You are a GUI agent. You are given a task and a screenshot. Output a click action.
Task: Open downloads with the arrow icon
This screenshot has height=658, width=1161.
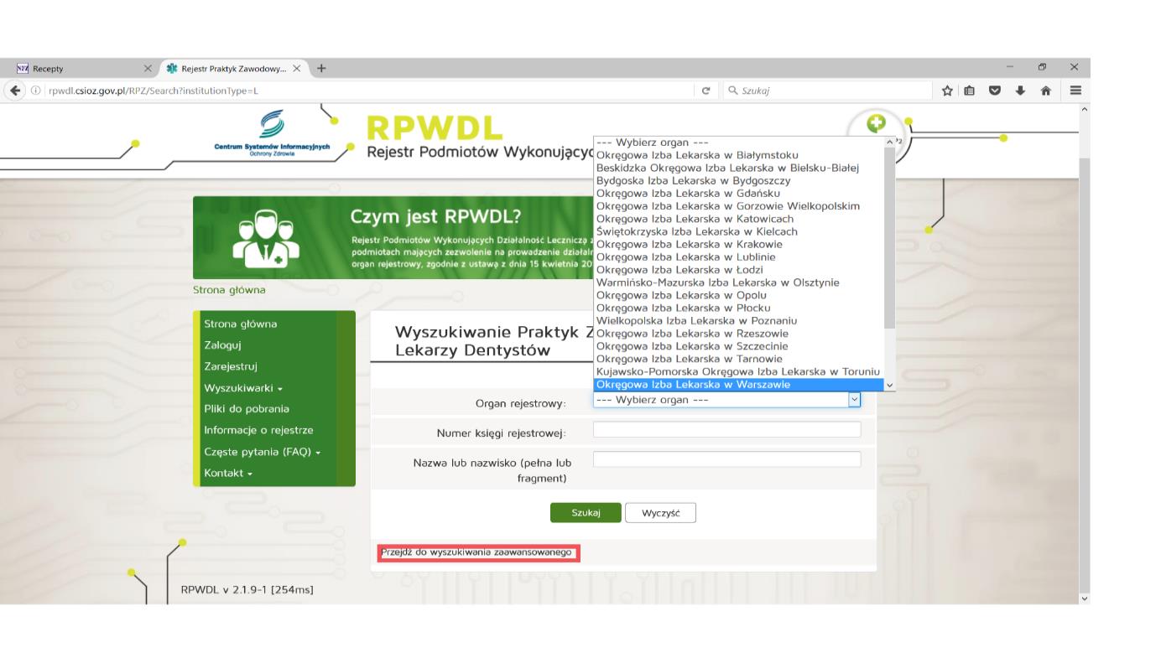[x=1021, y=91]
